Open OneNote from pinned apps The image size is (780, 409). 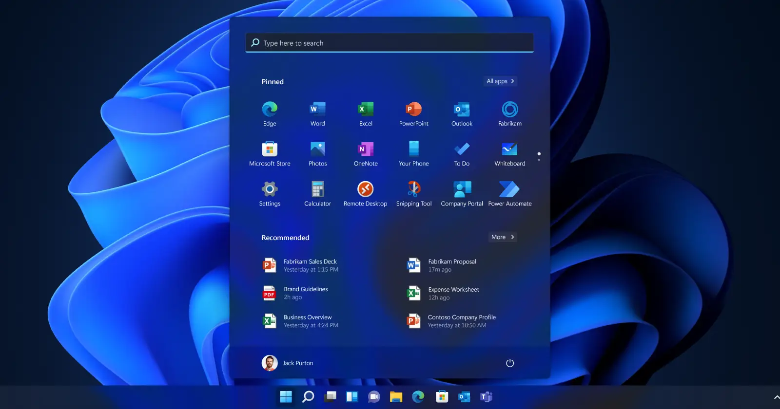[x=366, y=154]
